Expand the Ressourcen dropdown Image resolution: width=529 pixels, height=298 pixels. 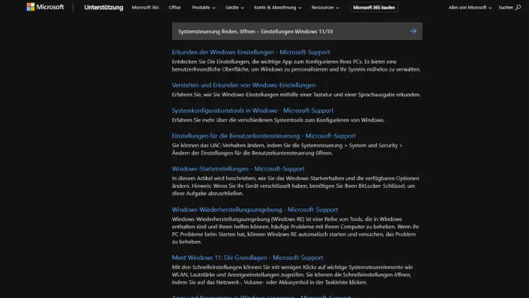[x=325, y=8]
